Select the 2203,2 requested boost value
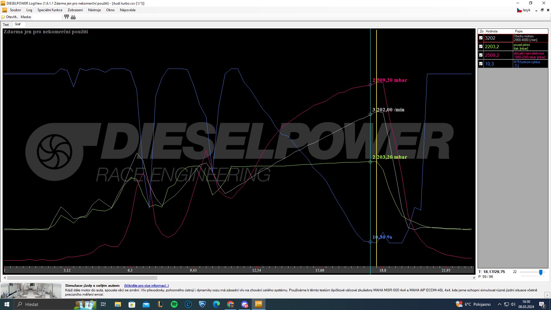This screenshot has width=551, height=310. tap(498, 46)
